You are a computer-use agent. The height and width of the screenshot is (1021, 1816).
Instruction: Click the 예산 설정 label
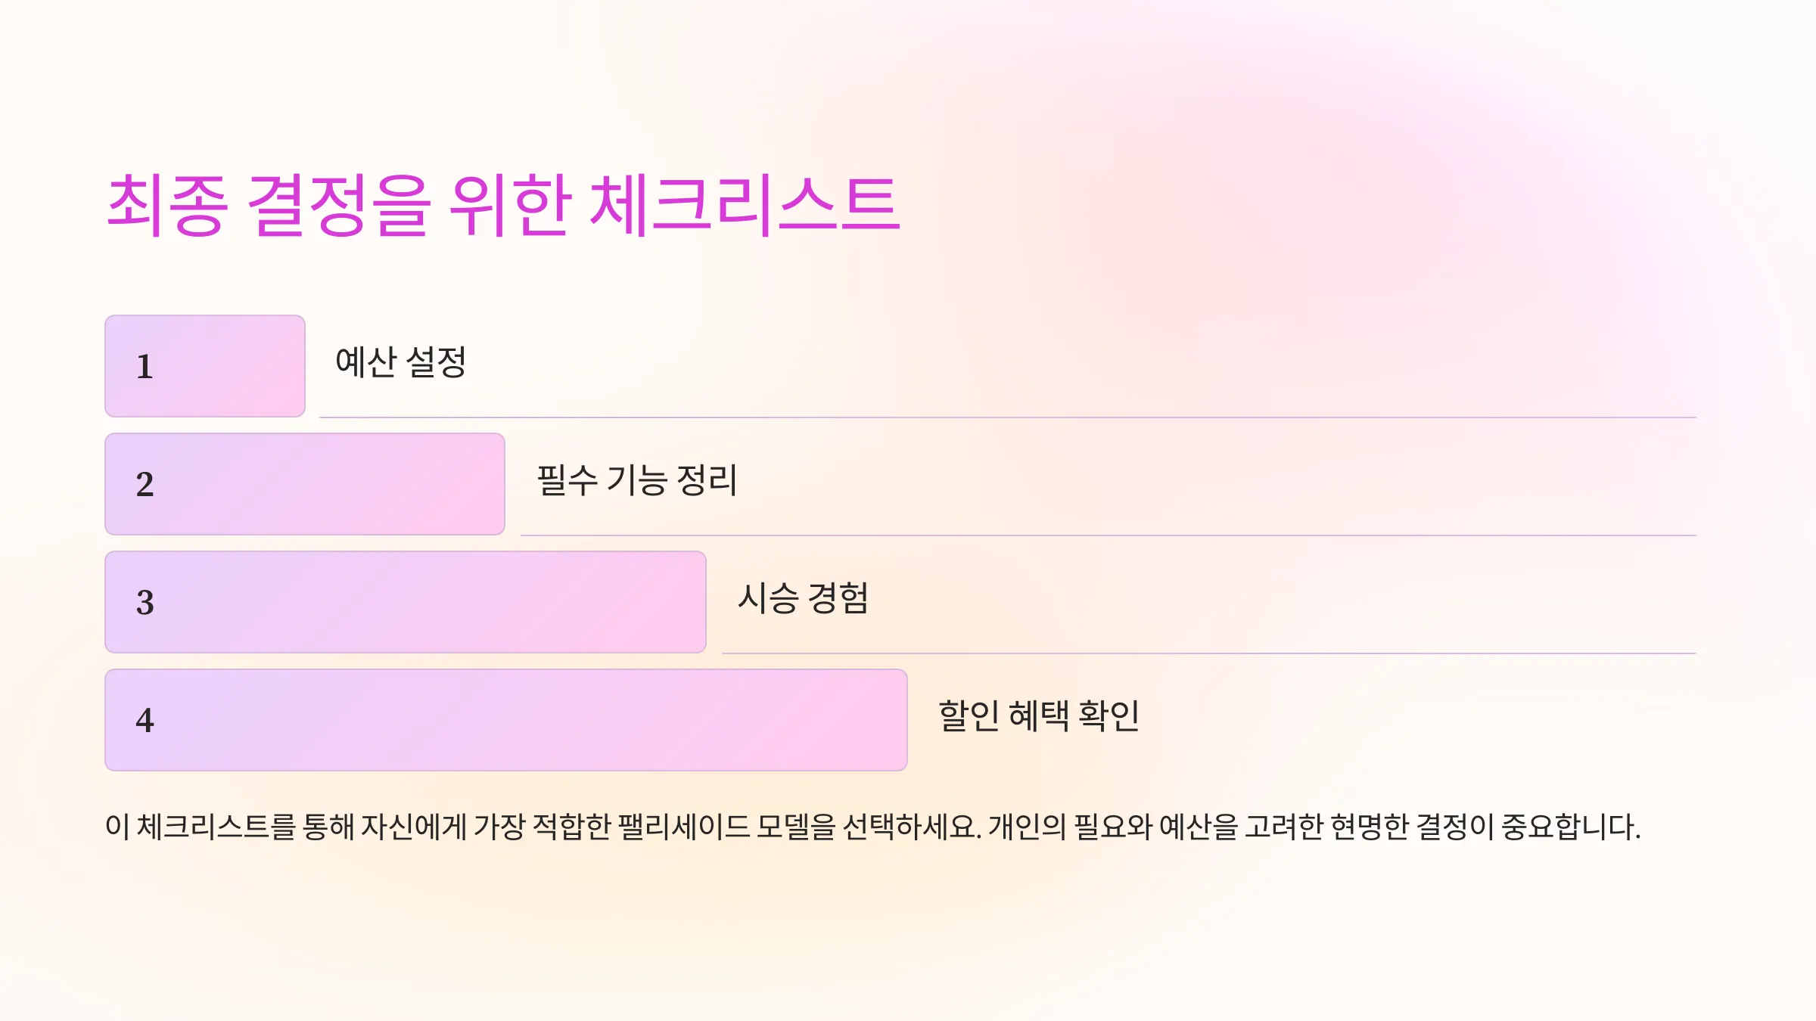tap(401, 362)
